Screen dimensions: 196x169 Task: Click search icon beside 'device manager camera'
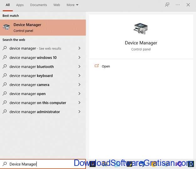(x=5, y=85)
